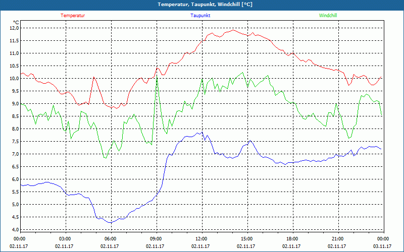Screen dimensions: 404x252
Task: Click the 8,0 y-axis value
Action: (16, 129)
